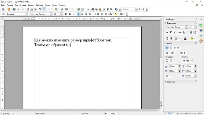Open the Navigator from the standard toolbar
This screenshot has height=115, width=204.
pos(96,9)
